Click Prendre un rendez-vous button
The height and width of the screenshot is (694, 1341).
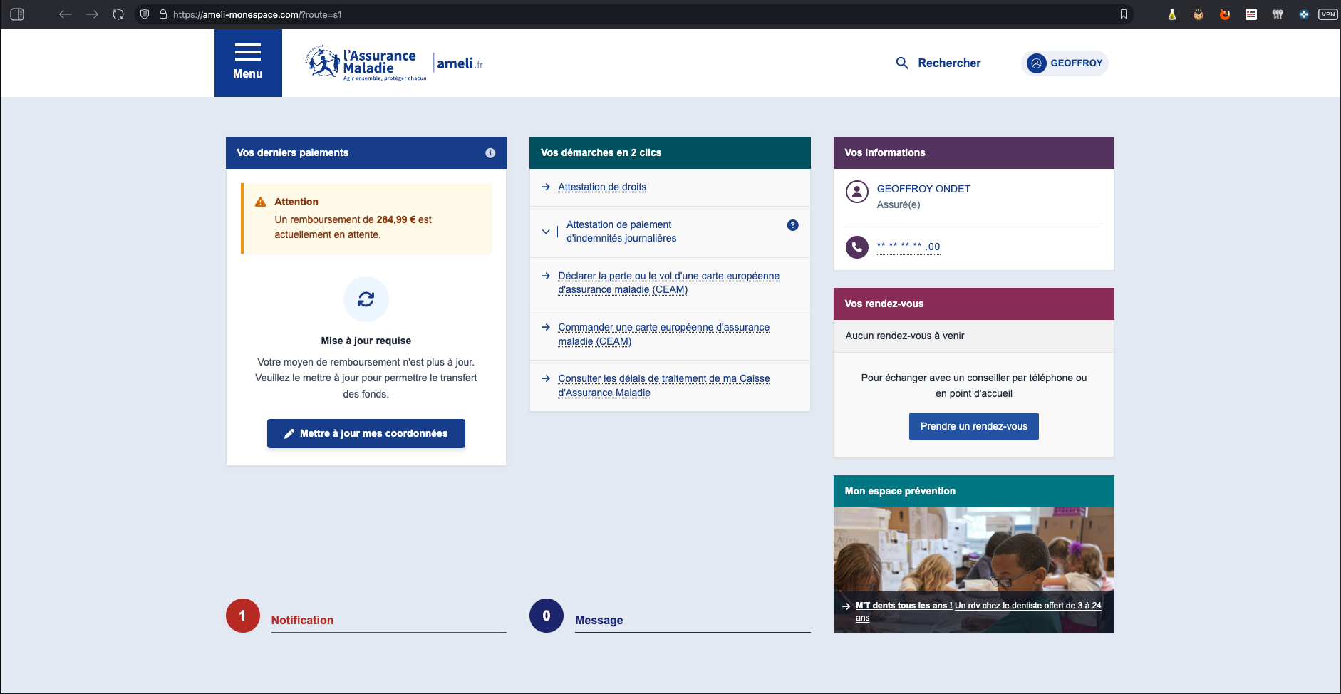tap(973, 426)
